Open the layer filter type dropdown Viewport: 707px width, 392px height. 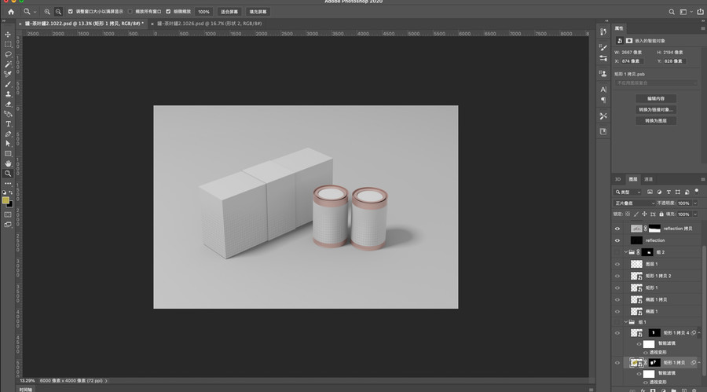[x=628, y=192]
